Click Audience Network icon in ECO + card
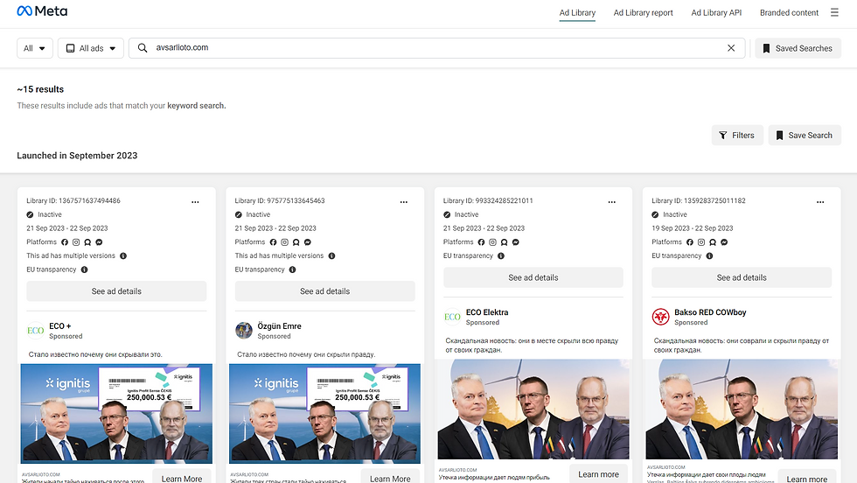The width and height of the screenshot is (857, 483). tap(87, 242)
